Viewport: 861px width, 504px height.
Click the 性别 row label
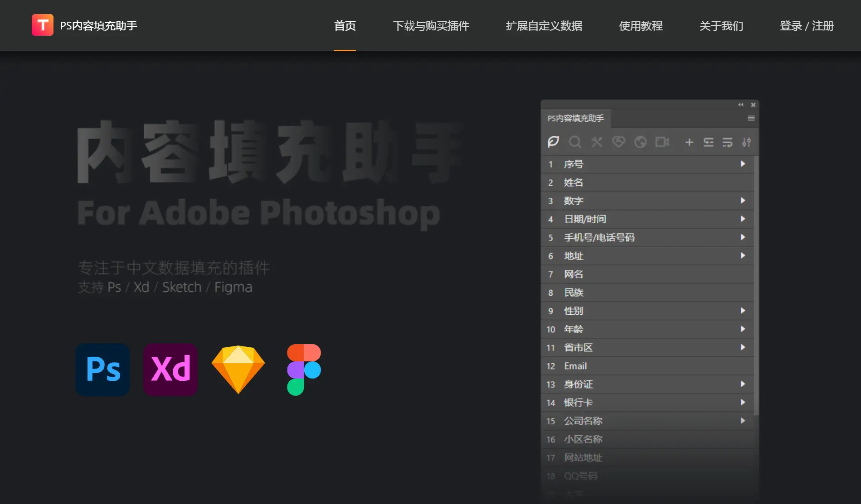[x=574, y=311]
